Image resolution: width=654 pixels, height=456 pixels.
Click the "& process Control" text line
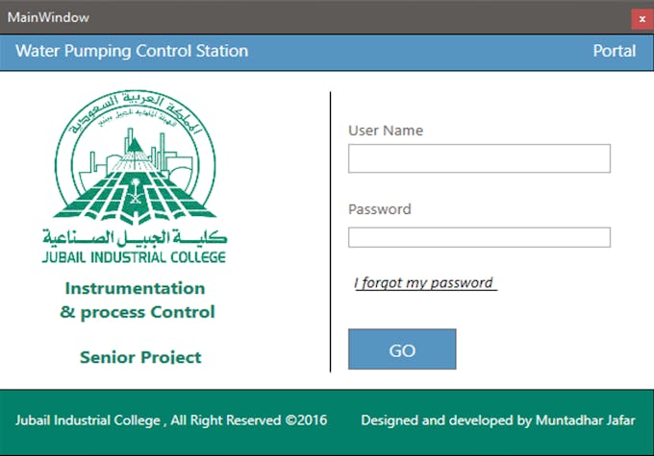137,312
